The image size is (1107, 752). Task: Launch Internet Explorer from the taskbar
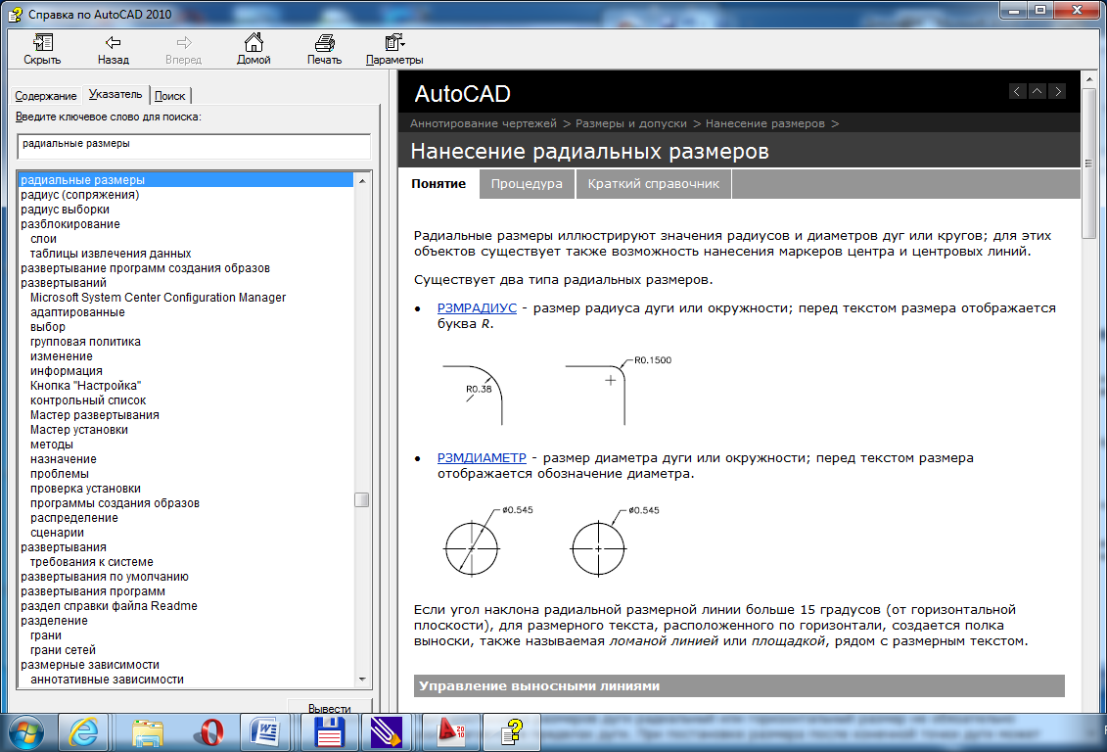point(83,733)
